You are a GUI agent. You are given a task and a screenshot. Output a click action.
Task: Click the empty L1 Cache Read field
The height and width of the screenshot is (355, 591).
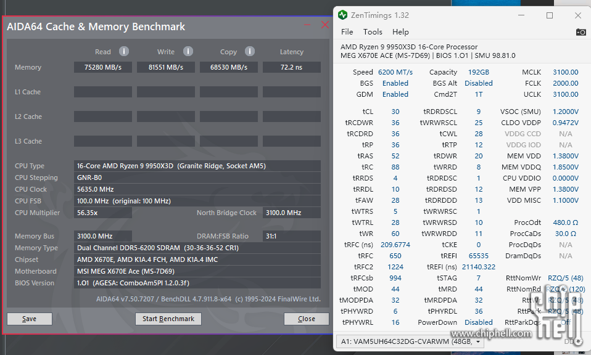point(103,92)
